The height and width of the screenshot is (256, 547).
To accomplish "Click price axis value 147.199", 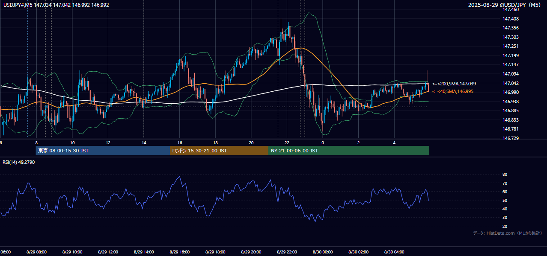I will coord(511,55).
